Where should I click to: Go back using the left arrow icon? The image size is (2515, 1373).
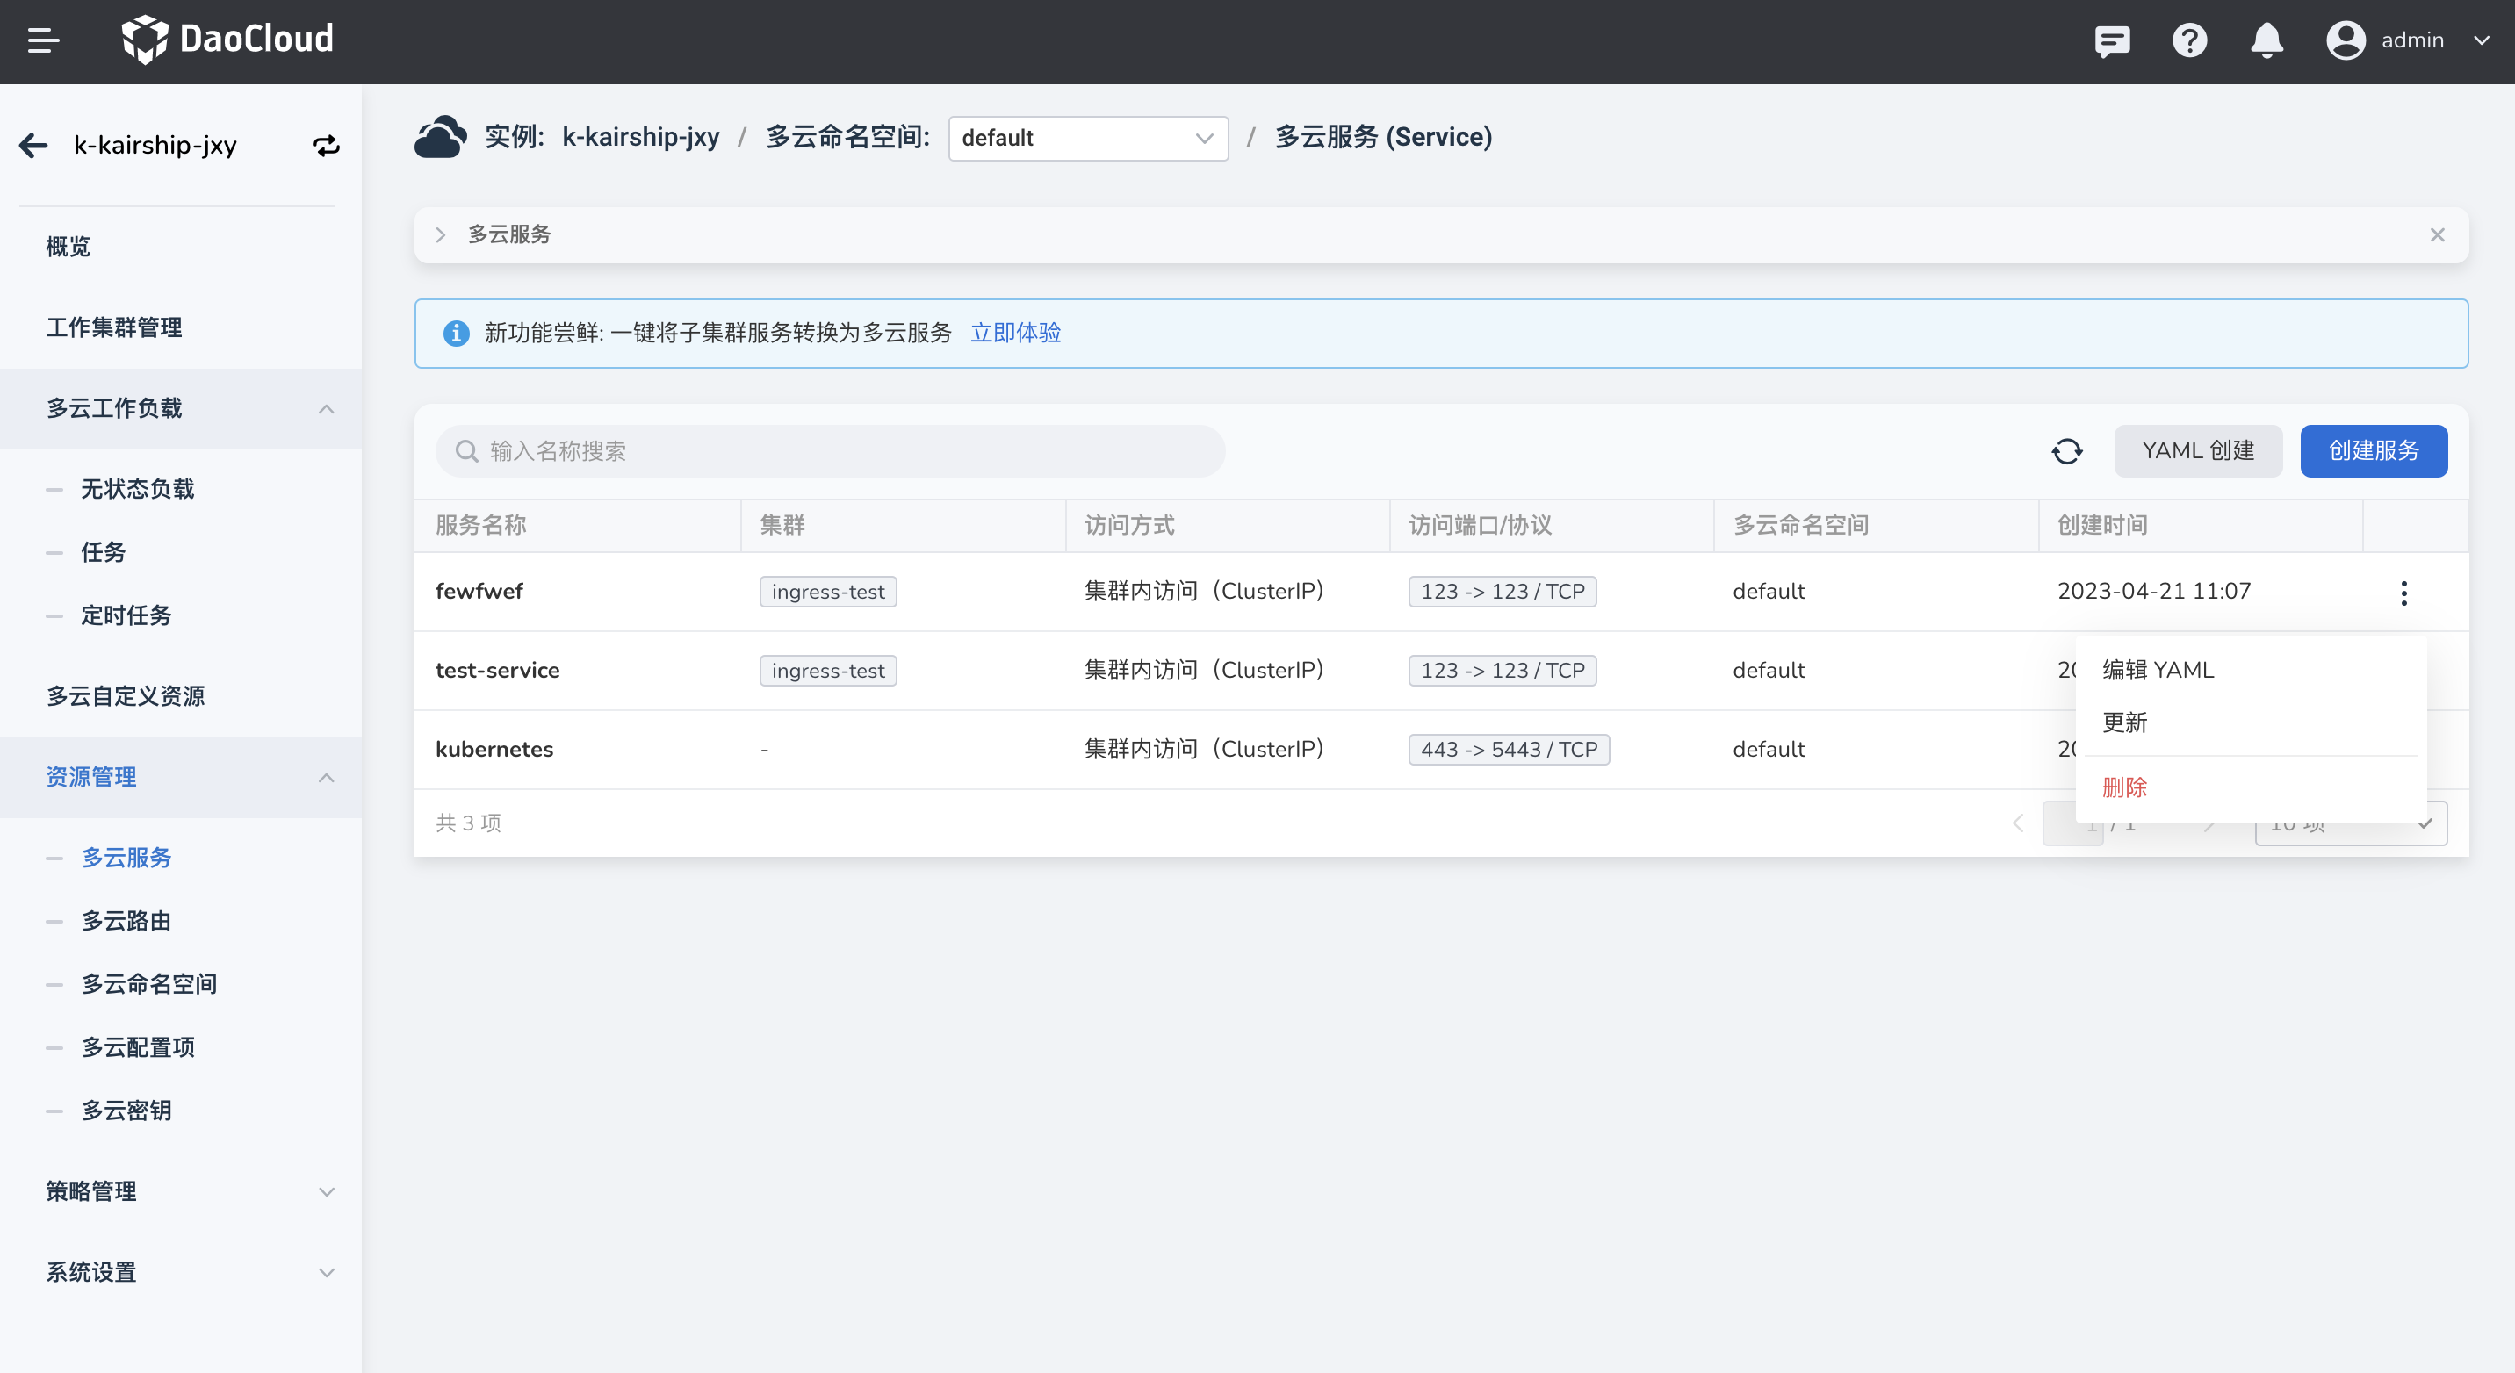click(33, 146)
